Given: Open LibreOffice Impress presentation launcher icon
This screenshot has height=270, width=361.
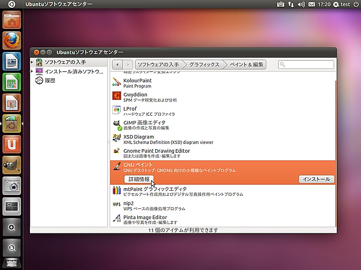Looking at the screenshot, I should coord(12,103).
